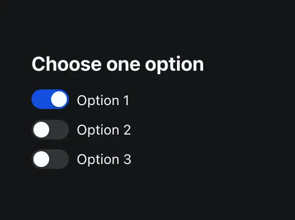The image size is (295, 220).
Task: Click the digit "3" in the third label
Action: 127,160
